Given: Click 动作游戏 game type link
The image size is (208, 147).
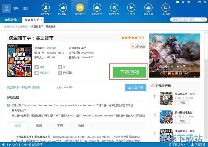Looking at the screenshot, I should 52,48.
